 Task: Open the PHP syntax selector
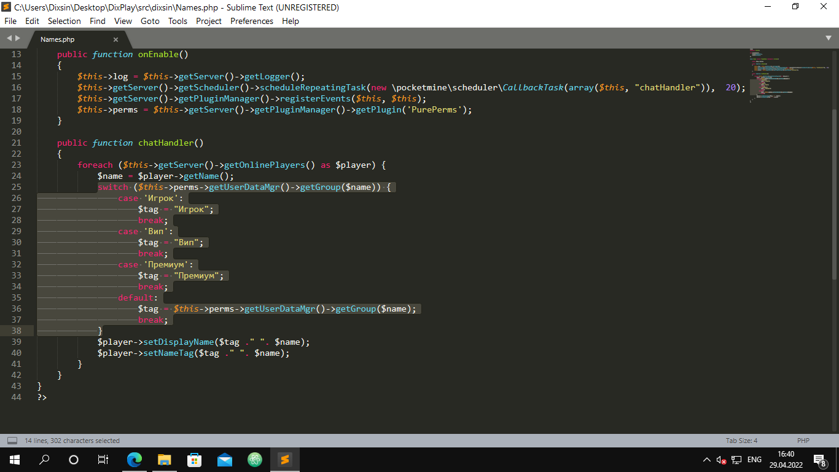pyautogui.click(x=803, y=441)
